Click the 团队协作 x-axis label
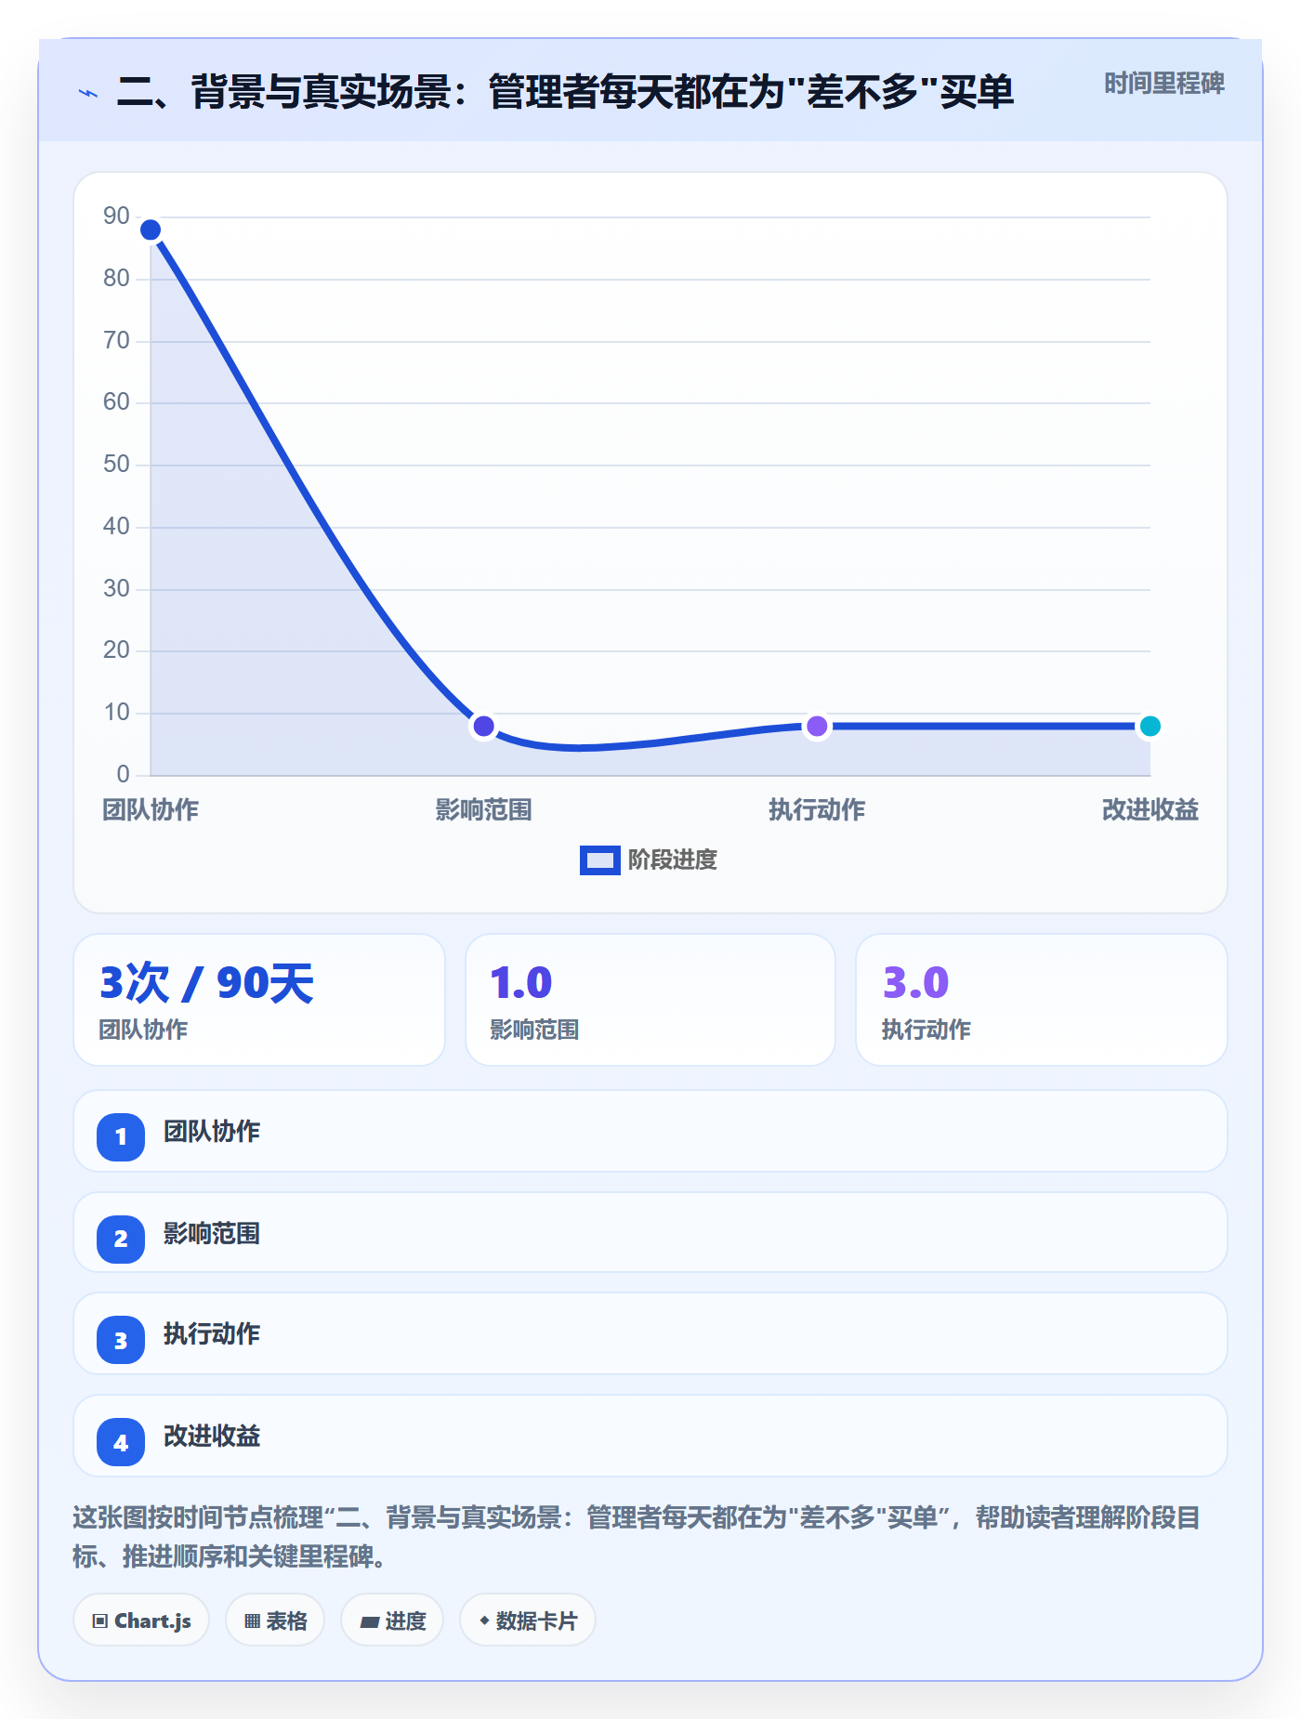Screen dimensions: 1301x1719 (151, 810)
